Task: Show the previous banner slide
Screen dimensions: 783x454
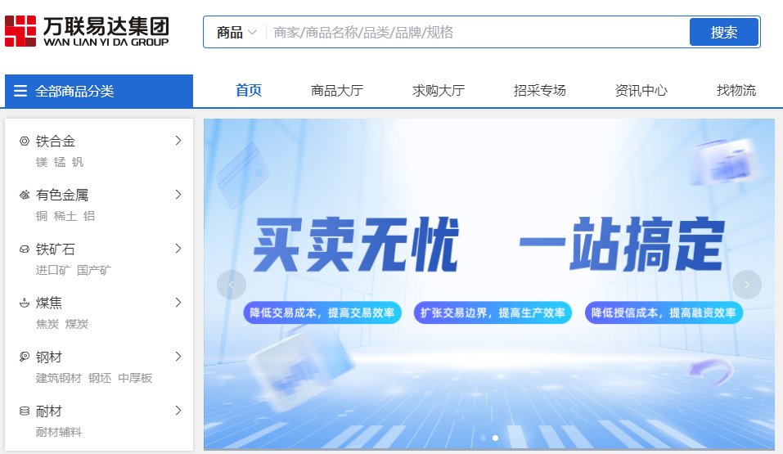Action: click(232, 285)
